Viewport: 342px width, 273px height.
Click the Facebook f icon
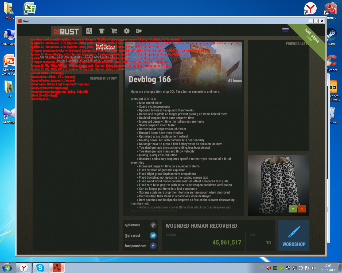(x=153, y=246)
